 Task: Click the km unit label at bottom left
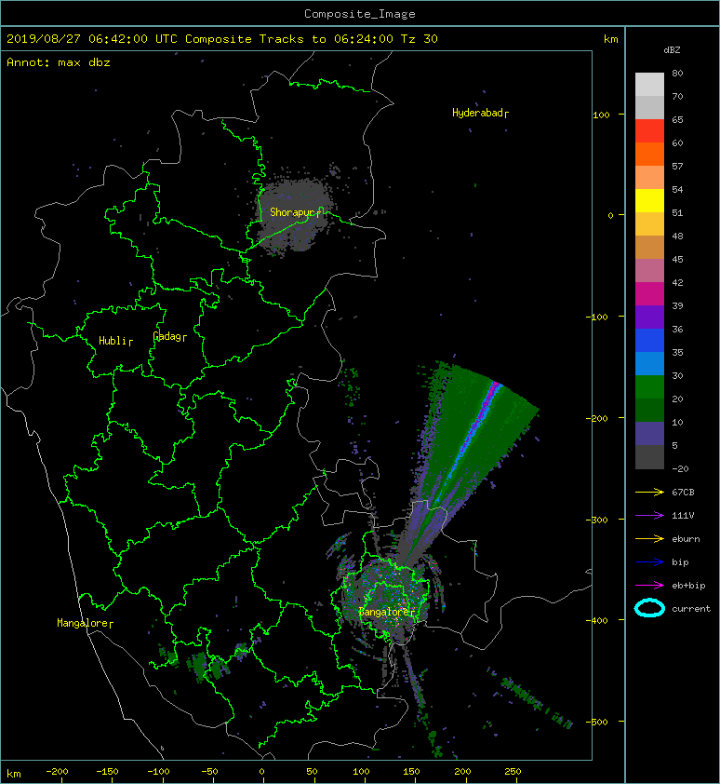click(14, 774)
